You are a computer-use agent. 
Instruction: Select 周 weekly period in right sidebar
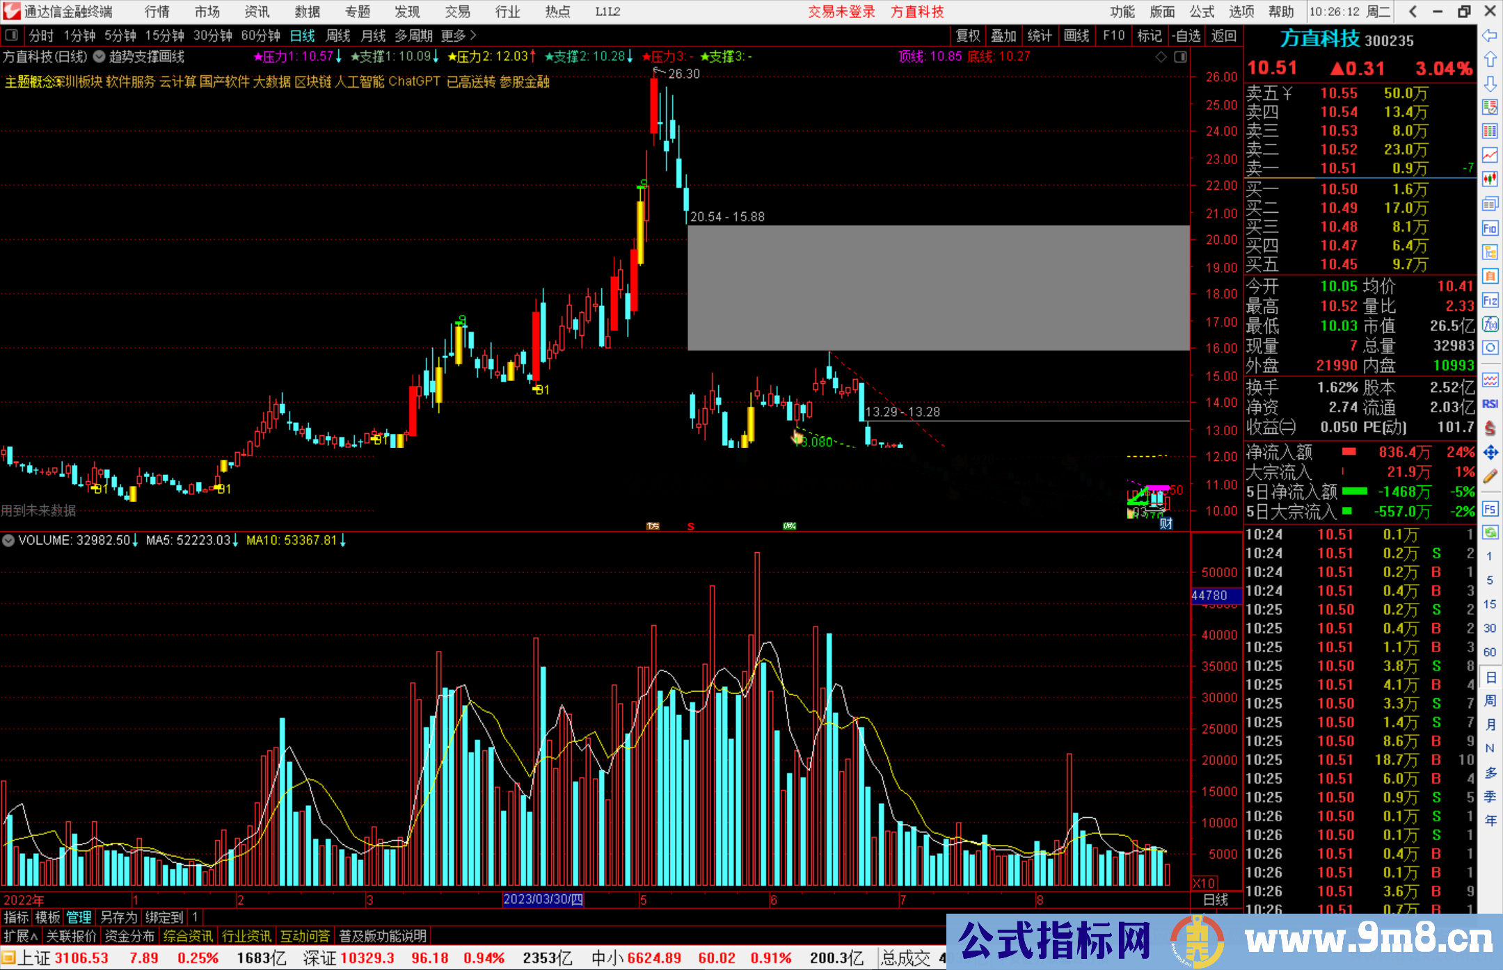point(1490,701)
